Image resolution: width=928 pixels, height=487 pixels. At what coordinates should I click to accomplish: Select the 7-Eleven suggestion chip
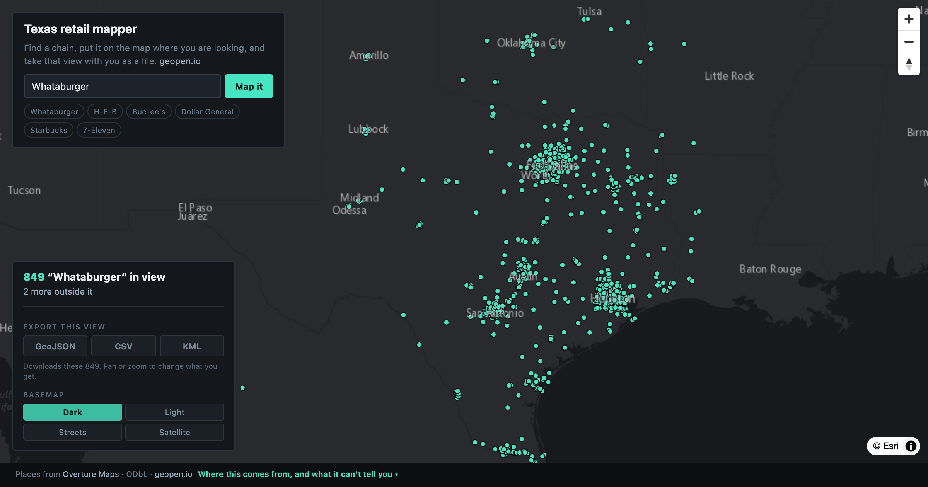click(x=99, y=130)
